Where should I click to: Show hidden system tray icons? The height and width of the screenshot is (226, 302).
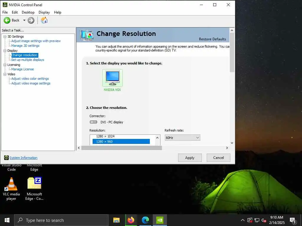(x=243, y=220)
